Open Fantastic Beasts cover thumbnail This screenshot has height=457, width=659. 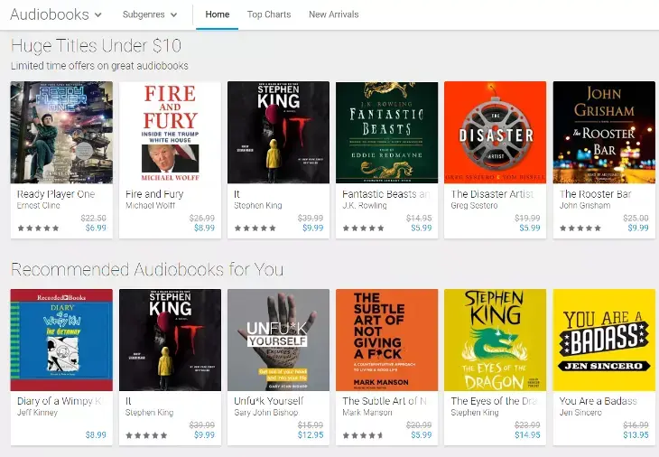(387, 133)
